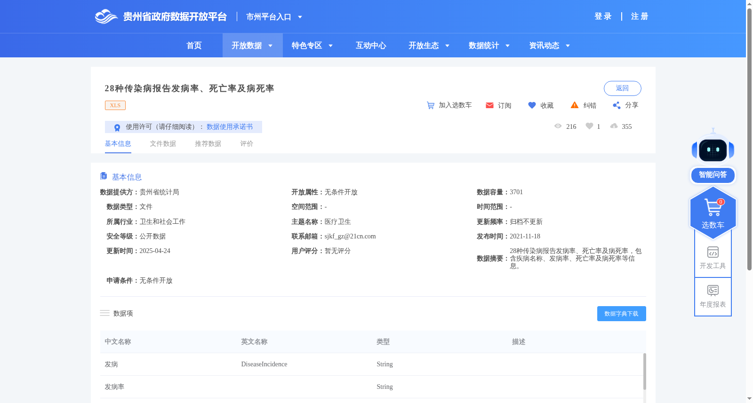This screenshot has height=403, width=753.
Task: Open the 互动中心 interaction center
Action: [371, 46]
